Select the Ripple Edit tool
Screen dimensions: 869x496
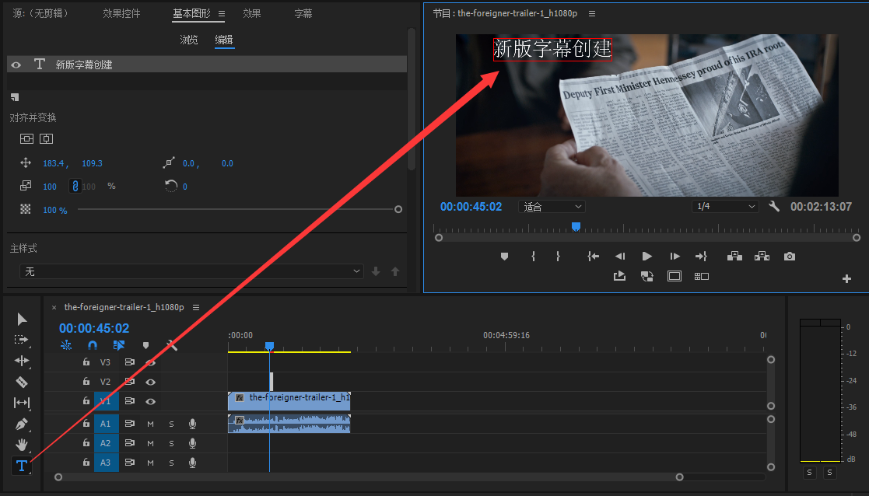pos(22,361)
